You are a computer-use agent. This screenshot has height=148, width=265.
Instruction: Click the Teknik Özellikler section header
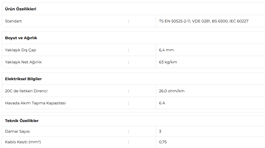[22, 121]
